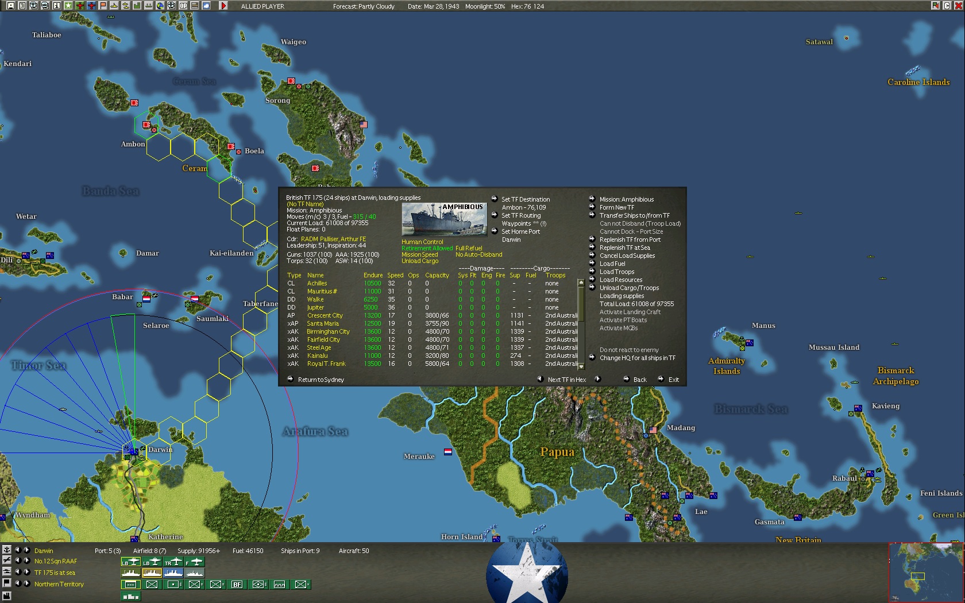Click the OP operations report toolbar icon
Image resolution: width=965 pixels, height=603 pixels.
point(183,6)
